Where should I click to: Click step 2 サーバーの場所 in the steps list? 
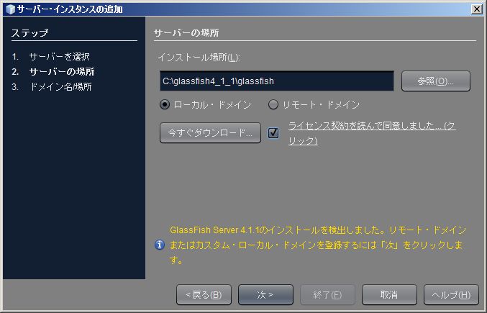(x=53, y=72)
